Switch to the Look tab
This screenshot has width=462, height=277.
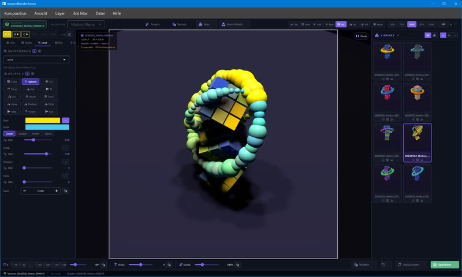coord(43,43)
